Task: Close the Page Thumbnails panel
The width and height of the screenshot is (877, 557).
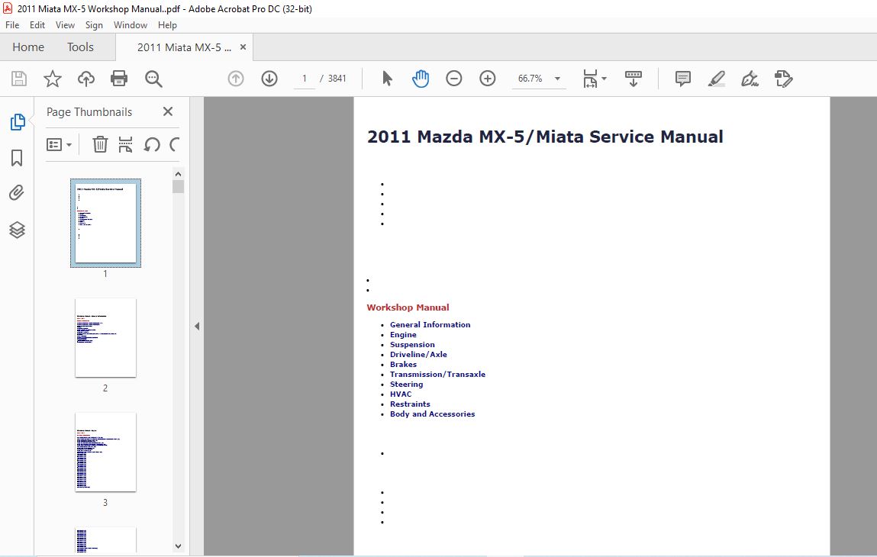Action: coord(168,111)
